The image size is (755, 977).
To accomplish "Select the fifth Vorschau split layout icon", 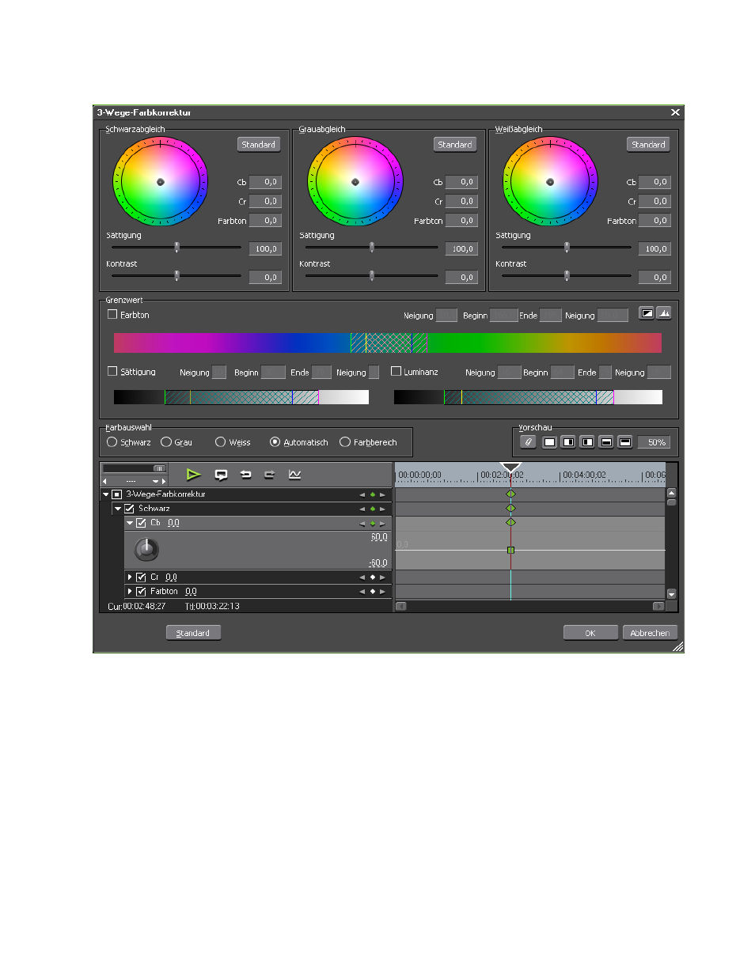I will pyautogui.click(x=625, y=442).
